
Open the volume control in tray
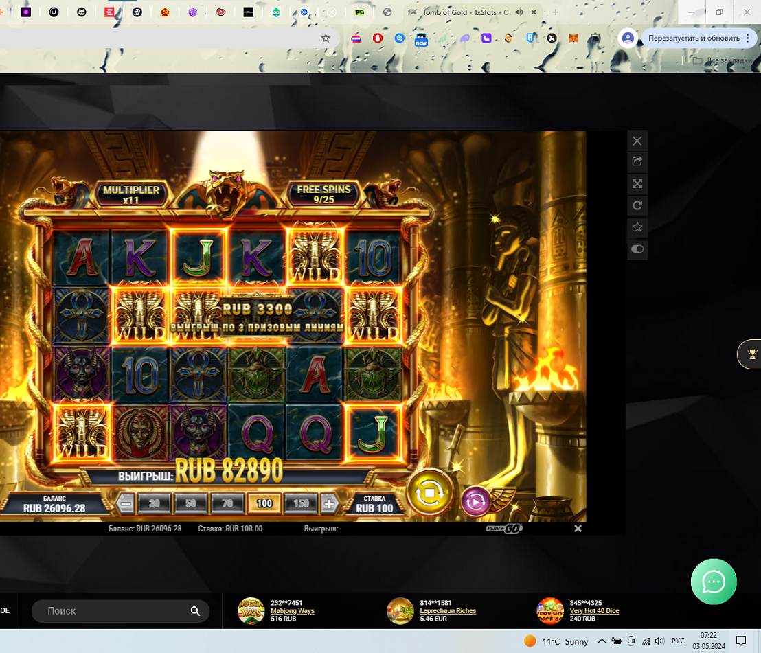click(659, 641)
